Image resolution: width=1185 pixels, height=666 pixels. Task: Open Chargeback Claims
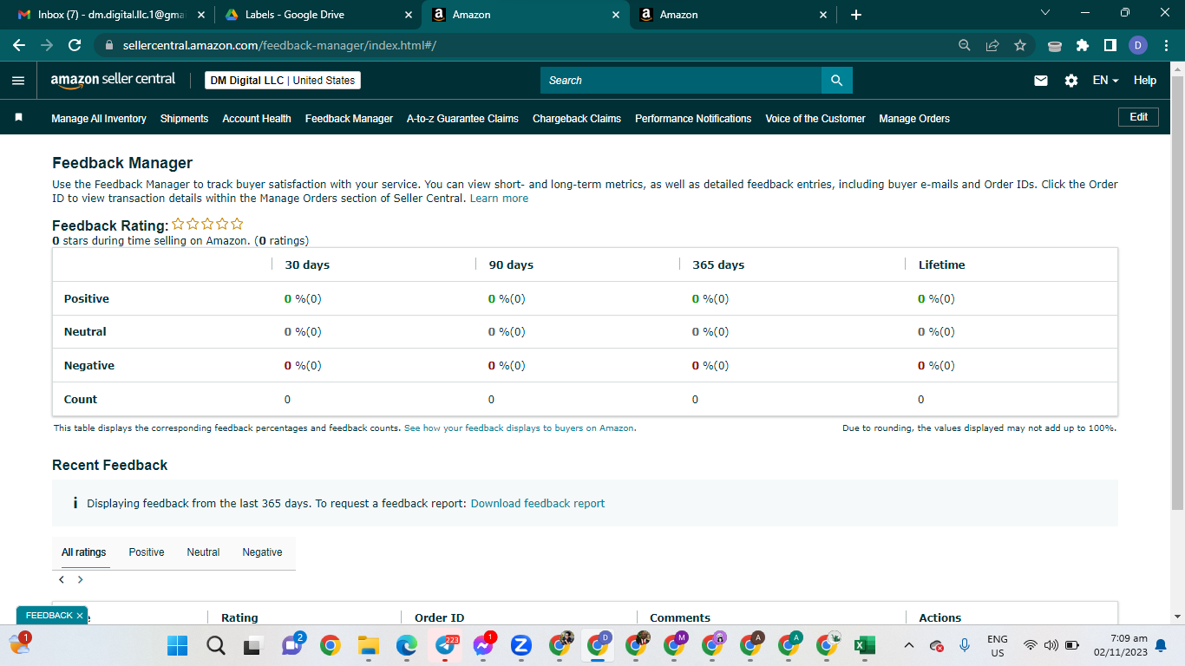click(x=577, y=119)
